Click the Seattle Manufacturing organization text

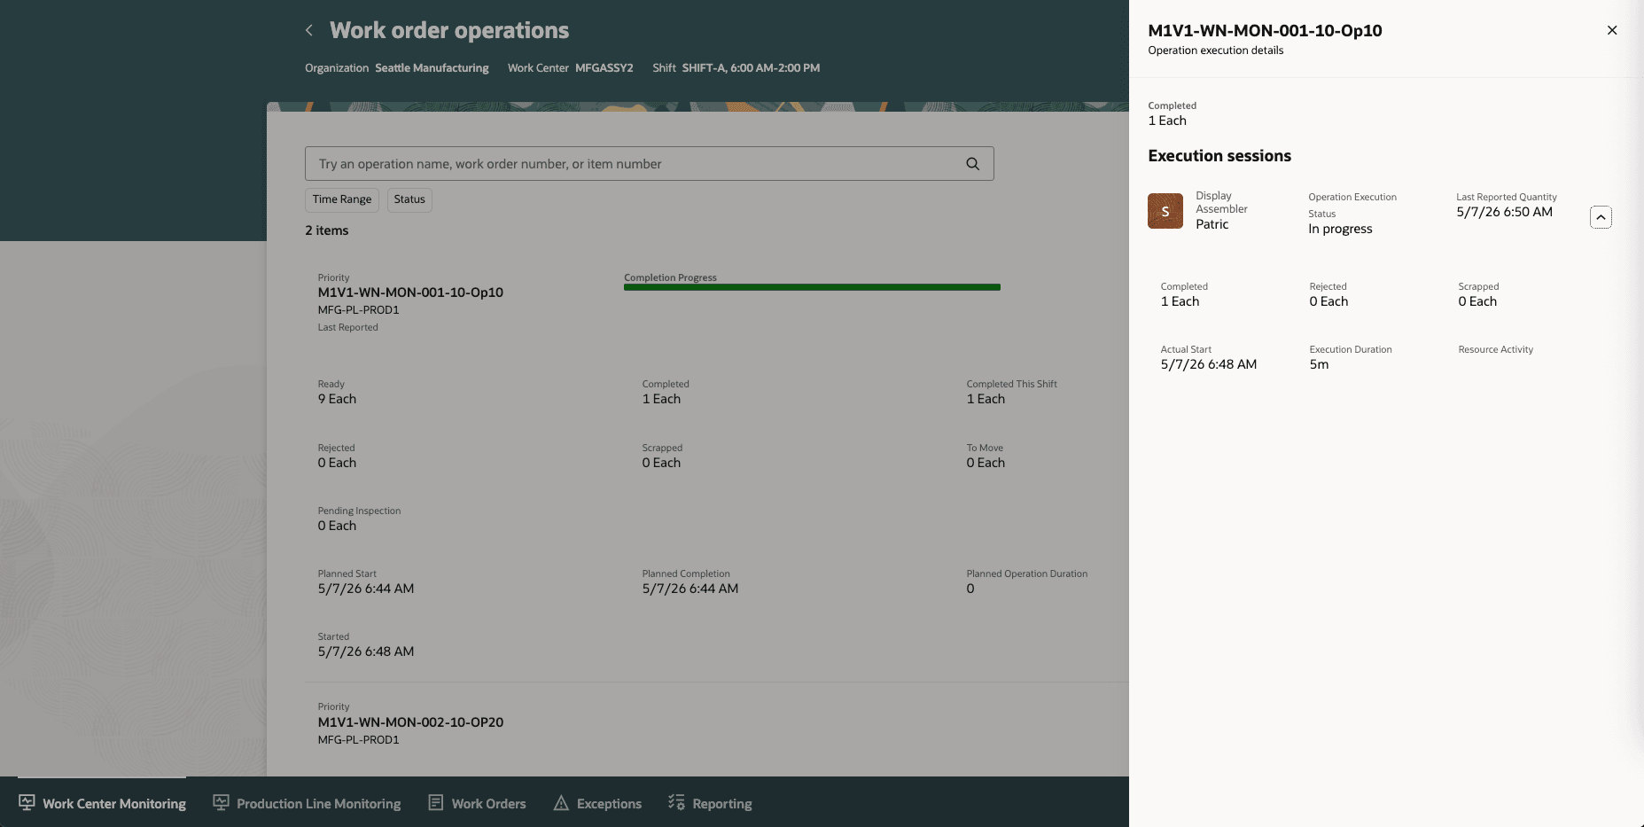point(432,68)
